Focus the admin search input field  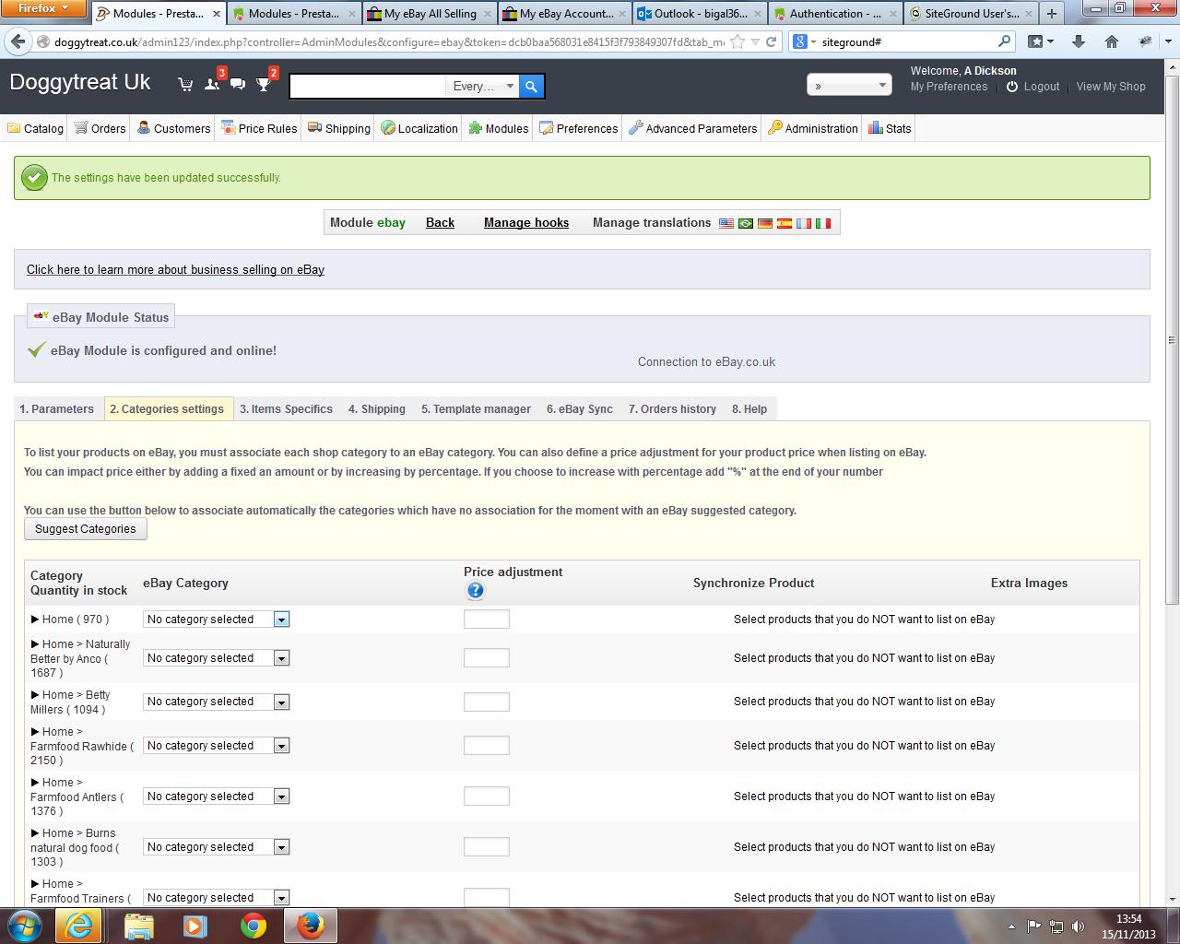(x=368, y=87)
